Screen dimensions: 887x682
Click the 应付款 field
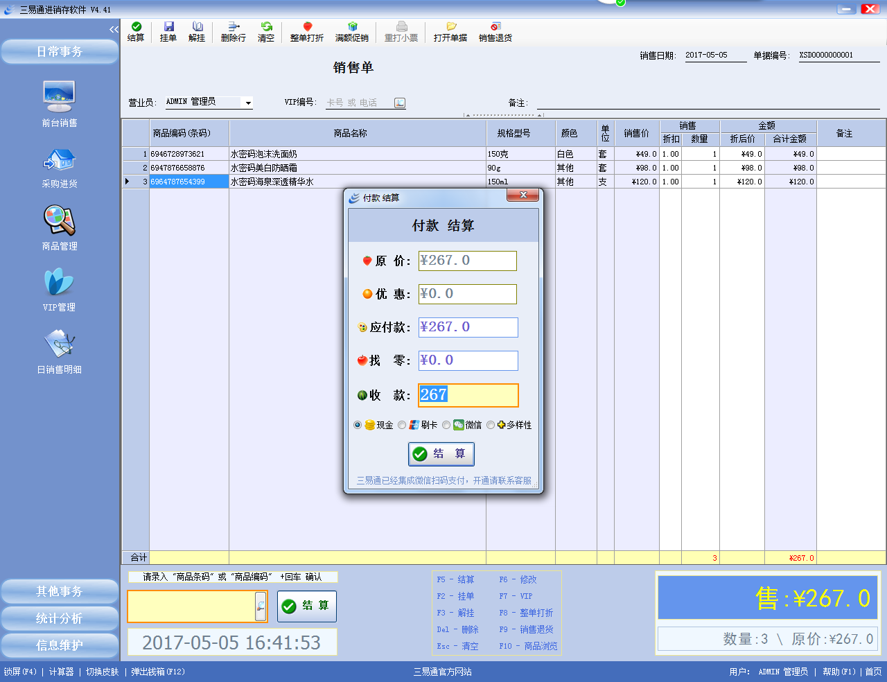[x=468, y=327]
